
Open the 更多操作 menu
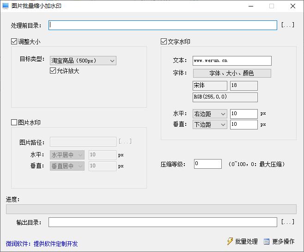point(279,241)
